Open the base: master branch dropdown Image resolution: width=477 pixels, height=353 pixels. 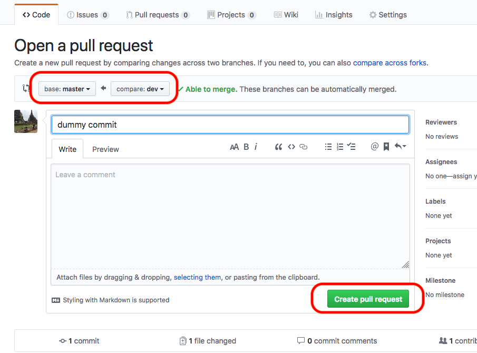pos(67,89)
